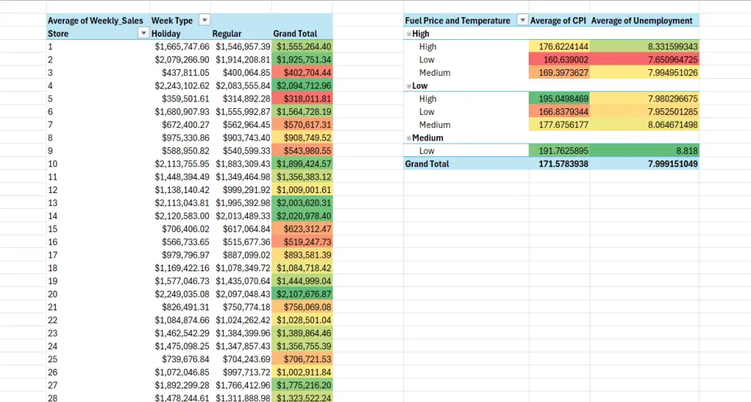751x402 pixels.
Task: Click the value $1,024,262.42
Action: coord(242,320)
